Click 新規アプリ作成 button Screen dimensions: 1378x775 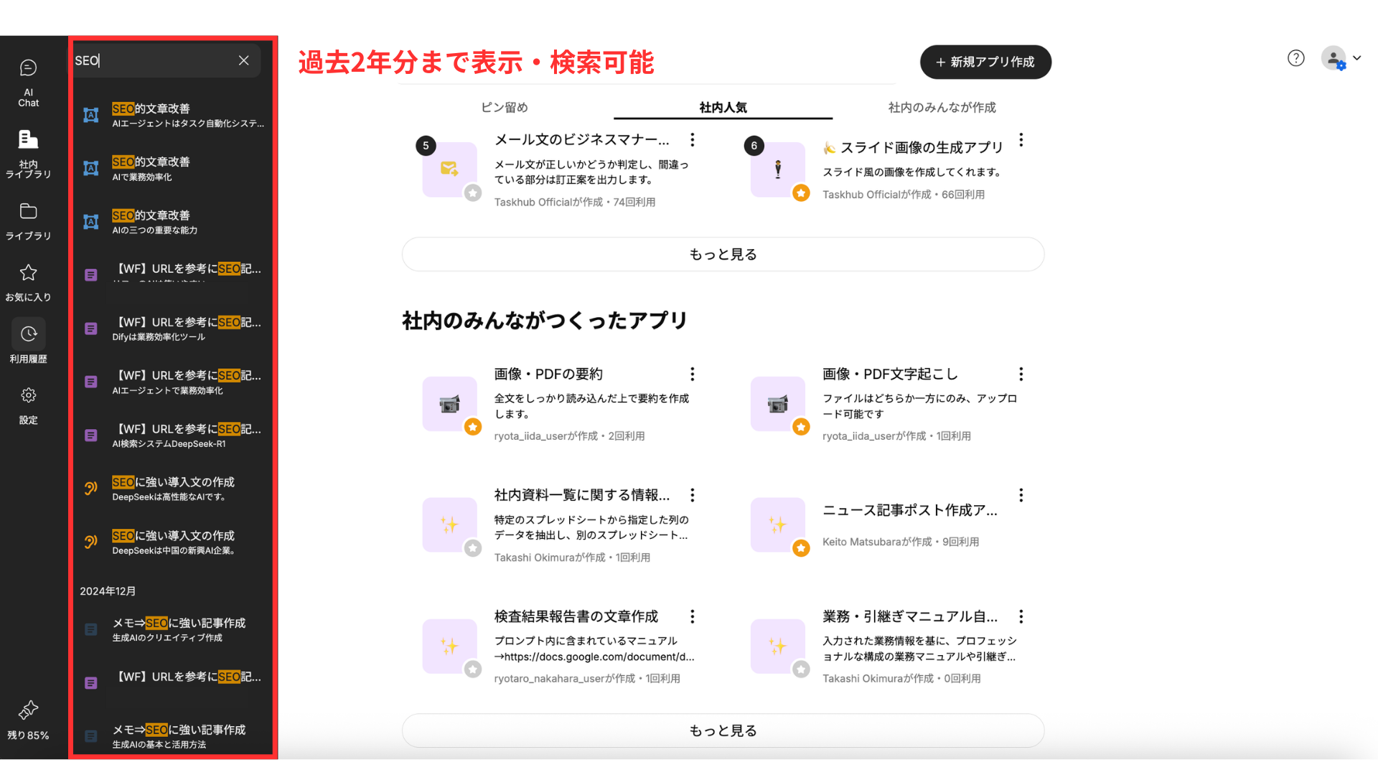pos(985,62)
